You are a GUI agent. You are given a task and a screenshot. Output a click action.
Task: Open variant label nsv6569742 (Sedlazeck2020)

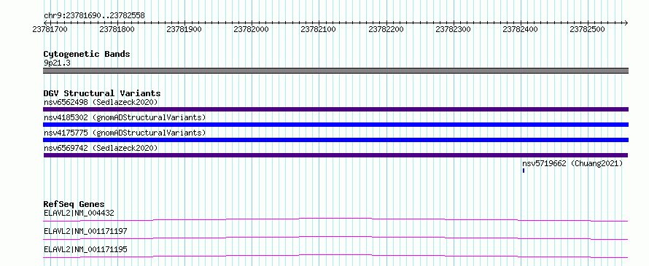point(101,148)
